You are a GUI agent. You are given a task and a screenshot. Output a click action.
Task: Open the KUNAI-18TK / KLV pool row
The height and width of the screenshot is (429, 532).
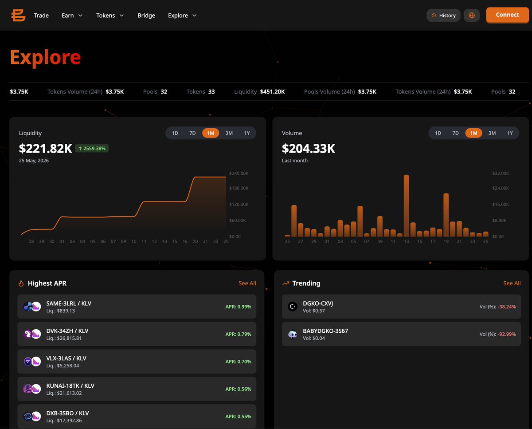[137, 389]
